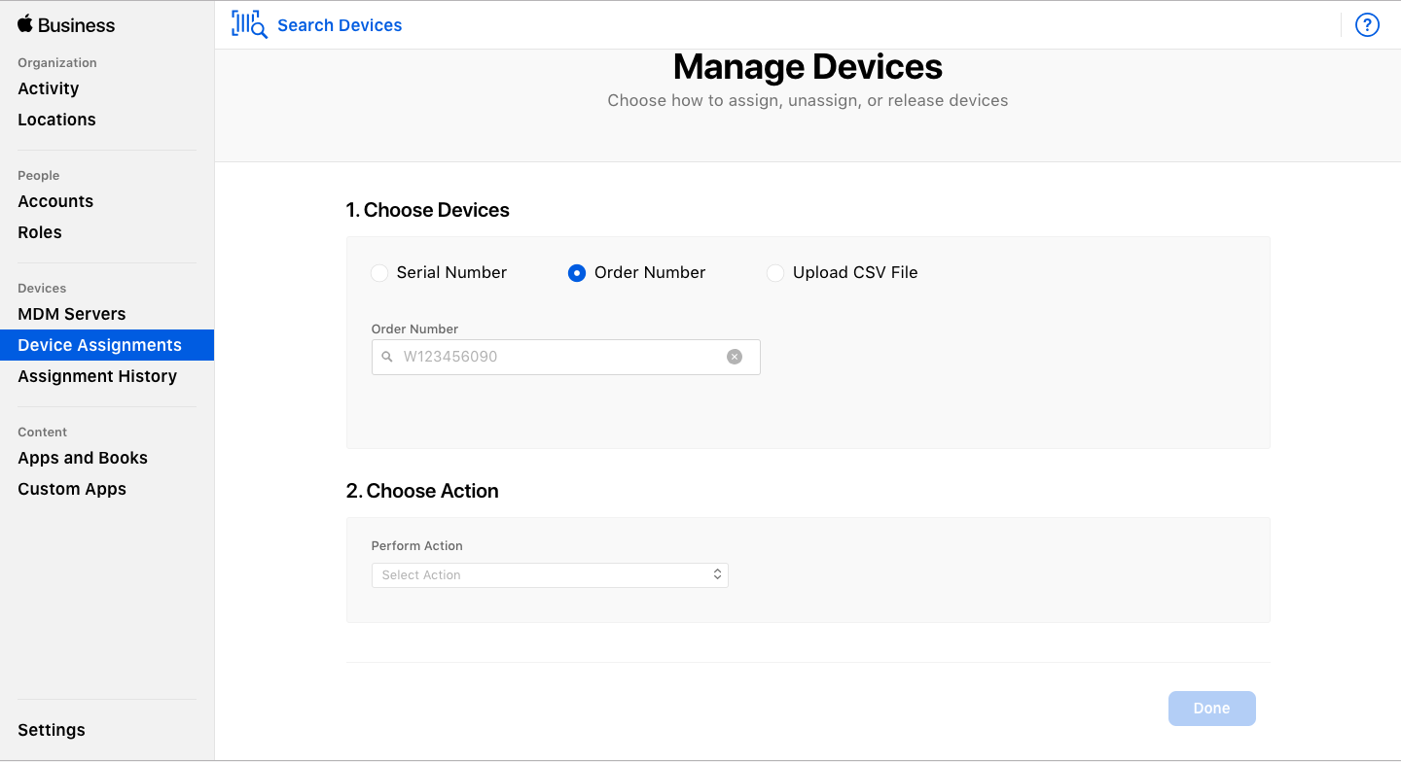Select the Order Number option
Image resolution: width=1401 pixels, height=762 pixels.
(x=576, y=273)
